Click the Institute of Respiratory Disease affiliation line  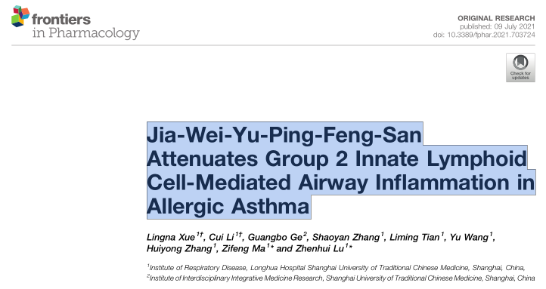[x=337, y=268]
